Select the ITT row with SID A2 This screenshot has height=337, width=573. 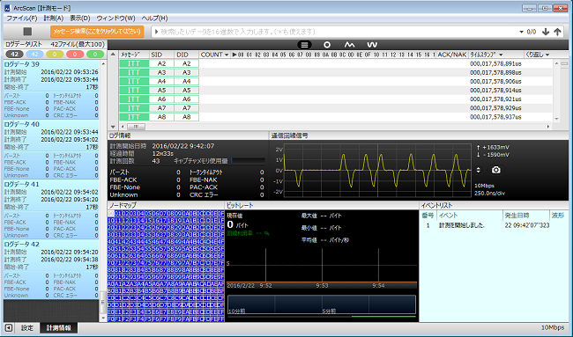[x=336, y=63]
